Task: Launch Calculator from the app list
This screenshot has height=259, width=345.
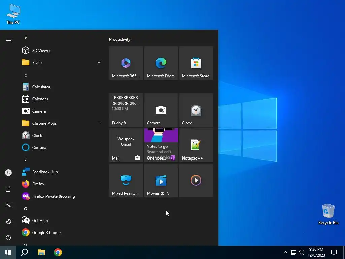Action: [x=62, y=87]
